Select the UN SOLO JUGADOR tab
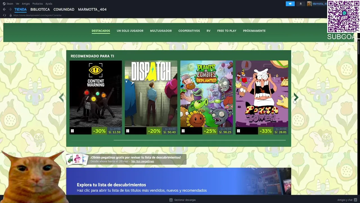The height and width of the screenshot is (203, 360). click(x=130, y=31)
